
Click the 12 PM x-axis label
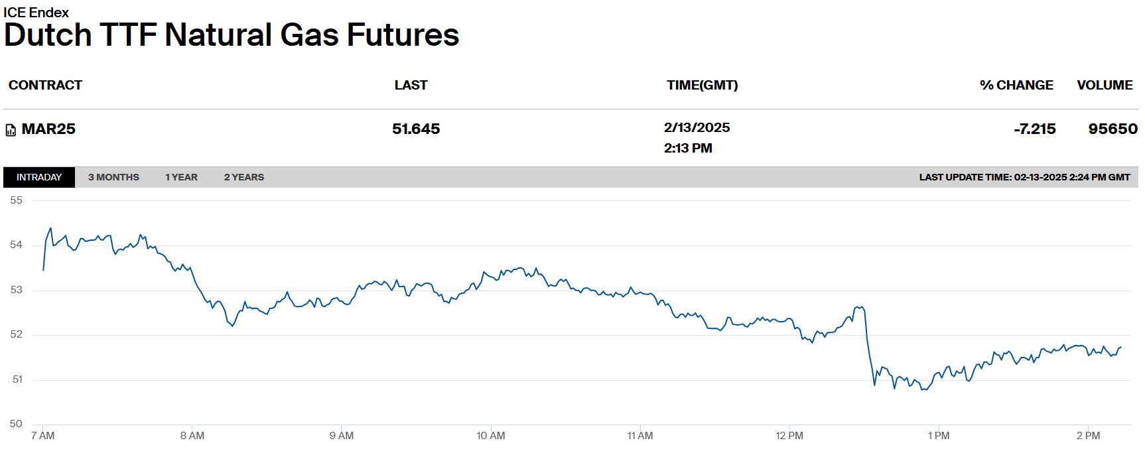pyautogui.click(x=789, y=436)
